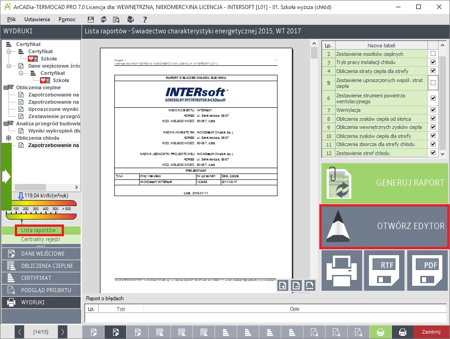450x339 pixels.
Task: Open the OBLICZENIA CIEPLNE section
Action: click(41, 266)
